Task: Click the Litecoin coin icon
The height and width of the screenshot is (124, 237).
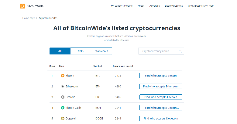Action: click(63, 97)
